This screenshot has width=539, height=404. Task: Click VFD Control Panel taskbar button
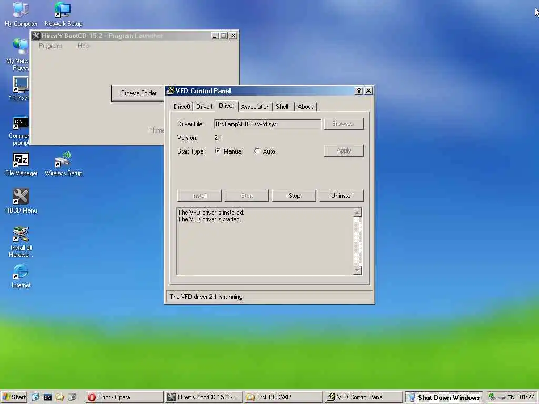(364, 397)
